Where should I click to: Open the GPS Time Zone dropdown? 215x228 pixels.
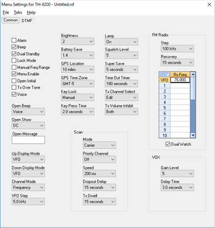tap(78, 84)
